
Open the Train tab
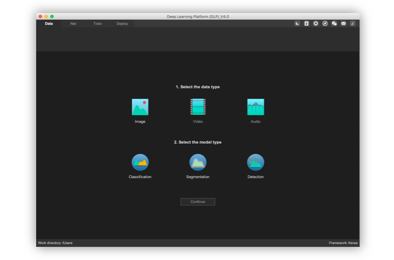click(97, 23)
